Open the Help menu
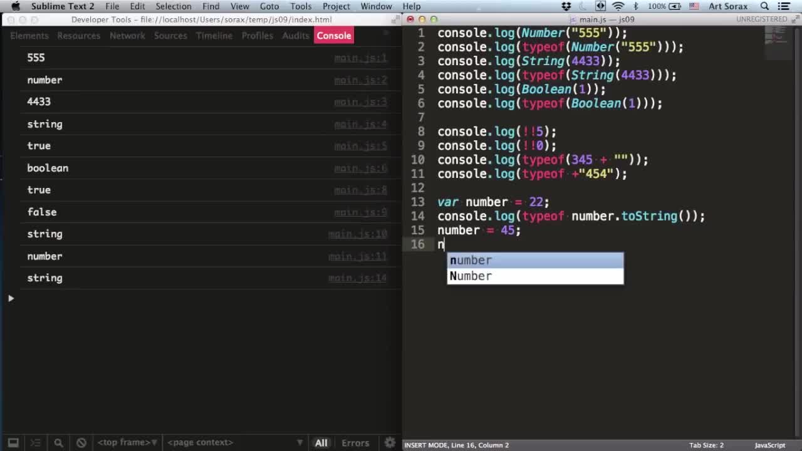 (x=412, y=6)
